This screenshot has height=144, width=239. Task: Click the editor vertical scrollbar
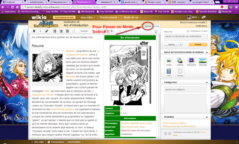(x=159, y=48)
